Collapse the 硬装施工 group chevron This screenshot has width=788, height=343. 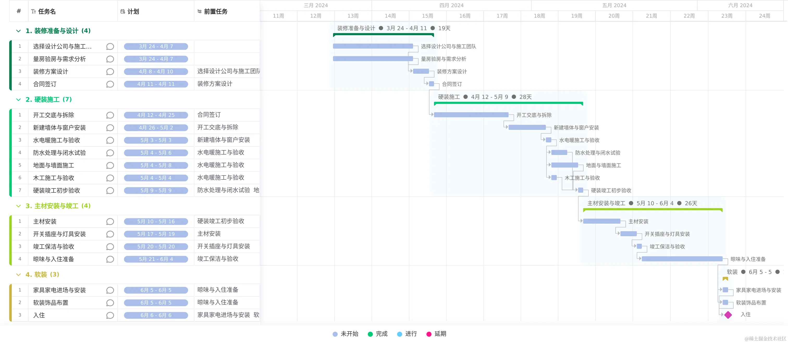(x=18, y=100)
